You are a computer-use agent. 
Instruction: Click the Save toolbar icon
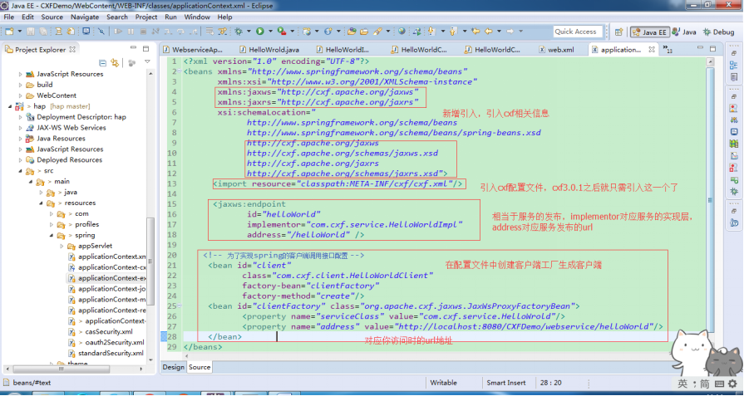31,32
